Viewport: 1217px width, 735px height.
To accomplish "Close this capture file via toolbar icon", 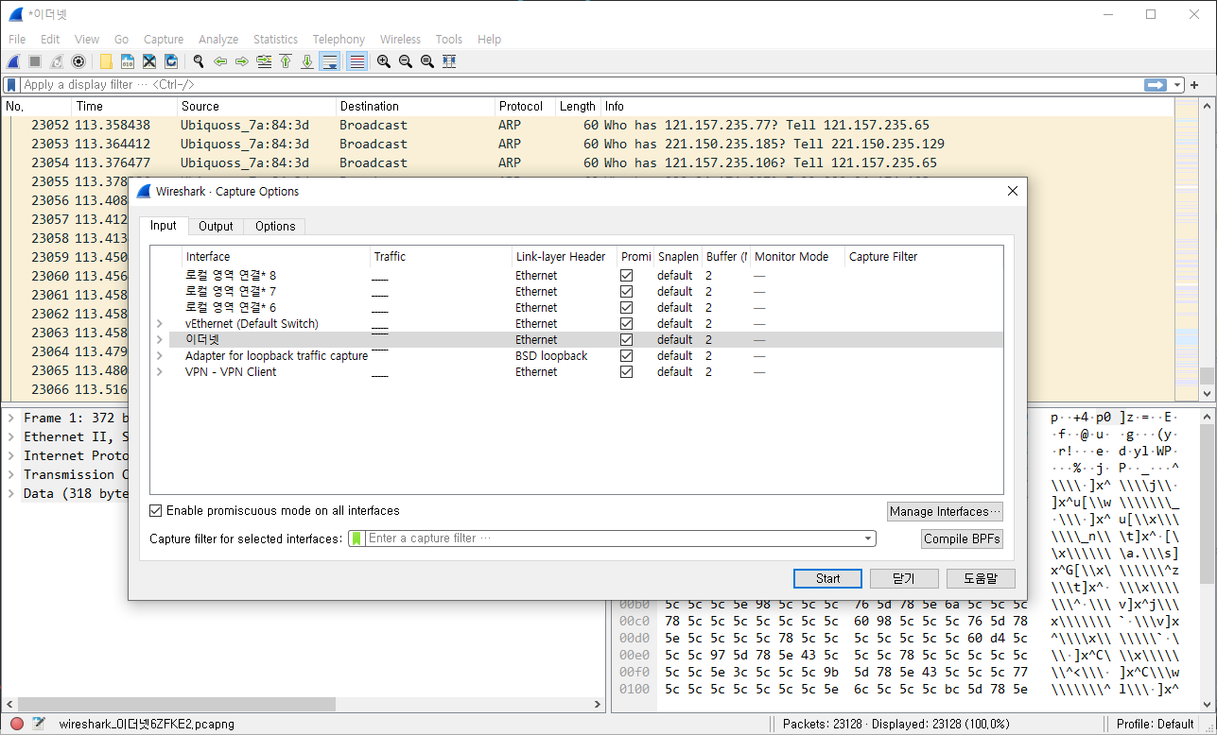I will click(149, 61).
